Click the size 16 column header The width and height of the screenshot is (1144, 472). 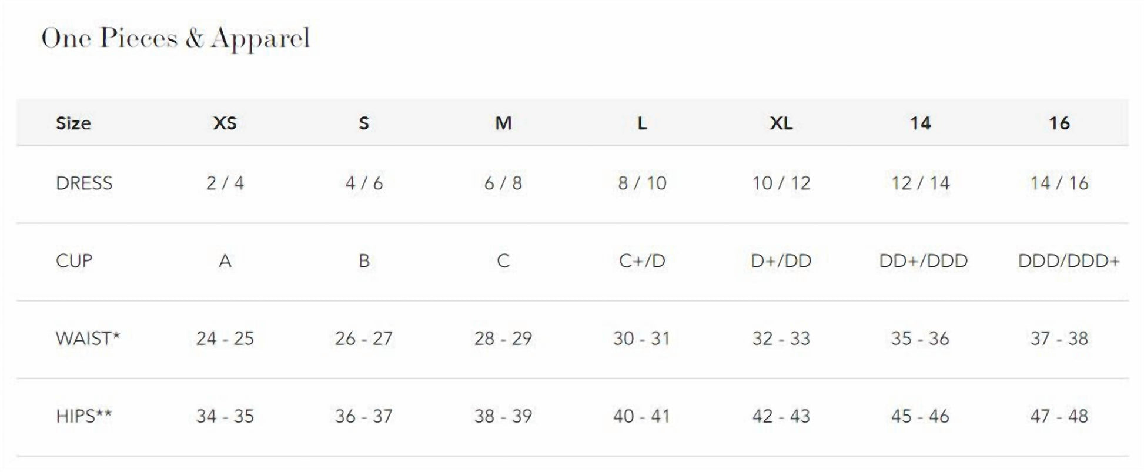click(1059, 123)
